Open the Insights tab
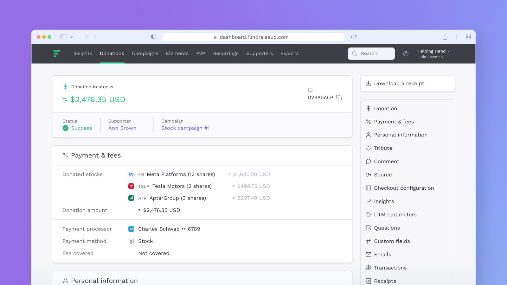This screenshot has height=285, width=507. pyautogui.click(x=83, y=54)
